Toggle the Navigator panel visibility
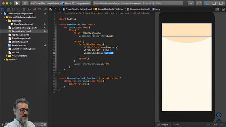This screenshot has height=127, width=226. [x=207, y=3]
